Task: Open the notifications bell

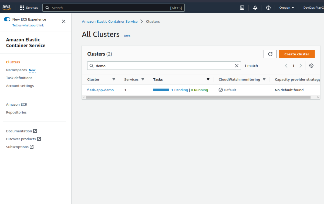Action: [255, 8]
